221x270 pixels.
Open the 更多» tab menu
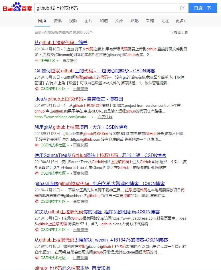point(181,21)
